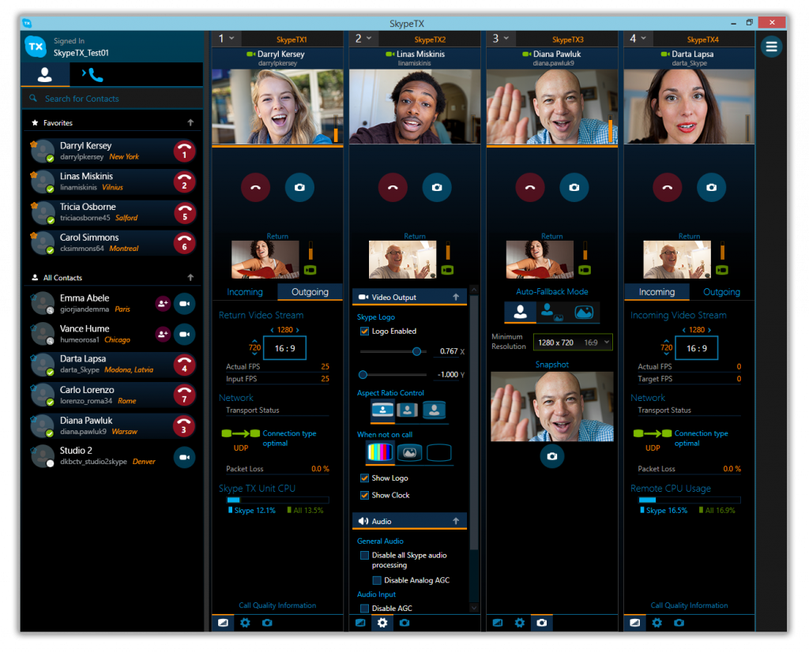Image resolution: width=809 pixels, height=652 pixels.
Task: Take a snapshot on channel SkypeTX1
Action: pyautogui.click(x=299, y=188)
